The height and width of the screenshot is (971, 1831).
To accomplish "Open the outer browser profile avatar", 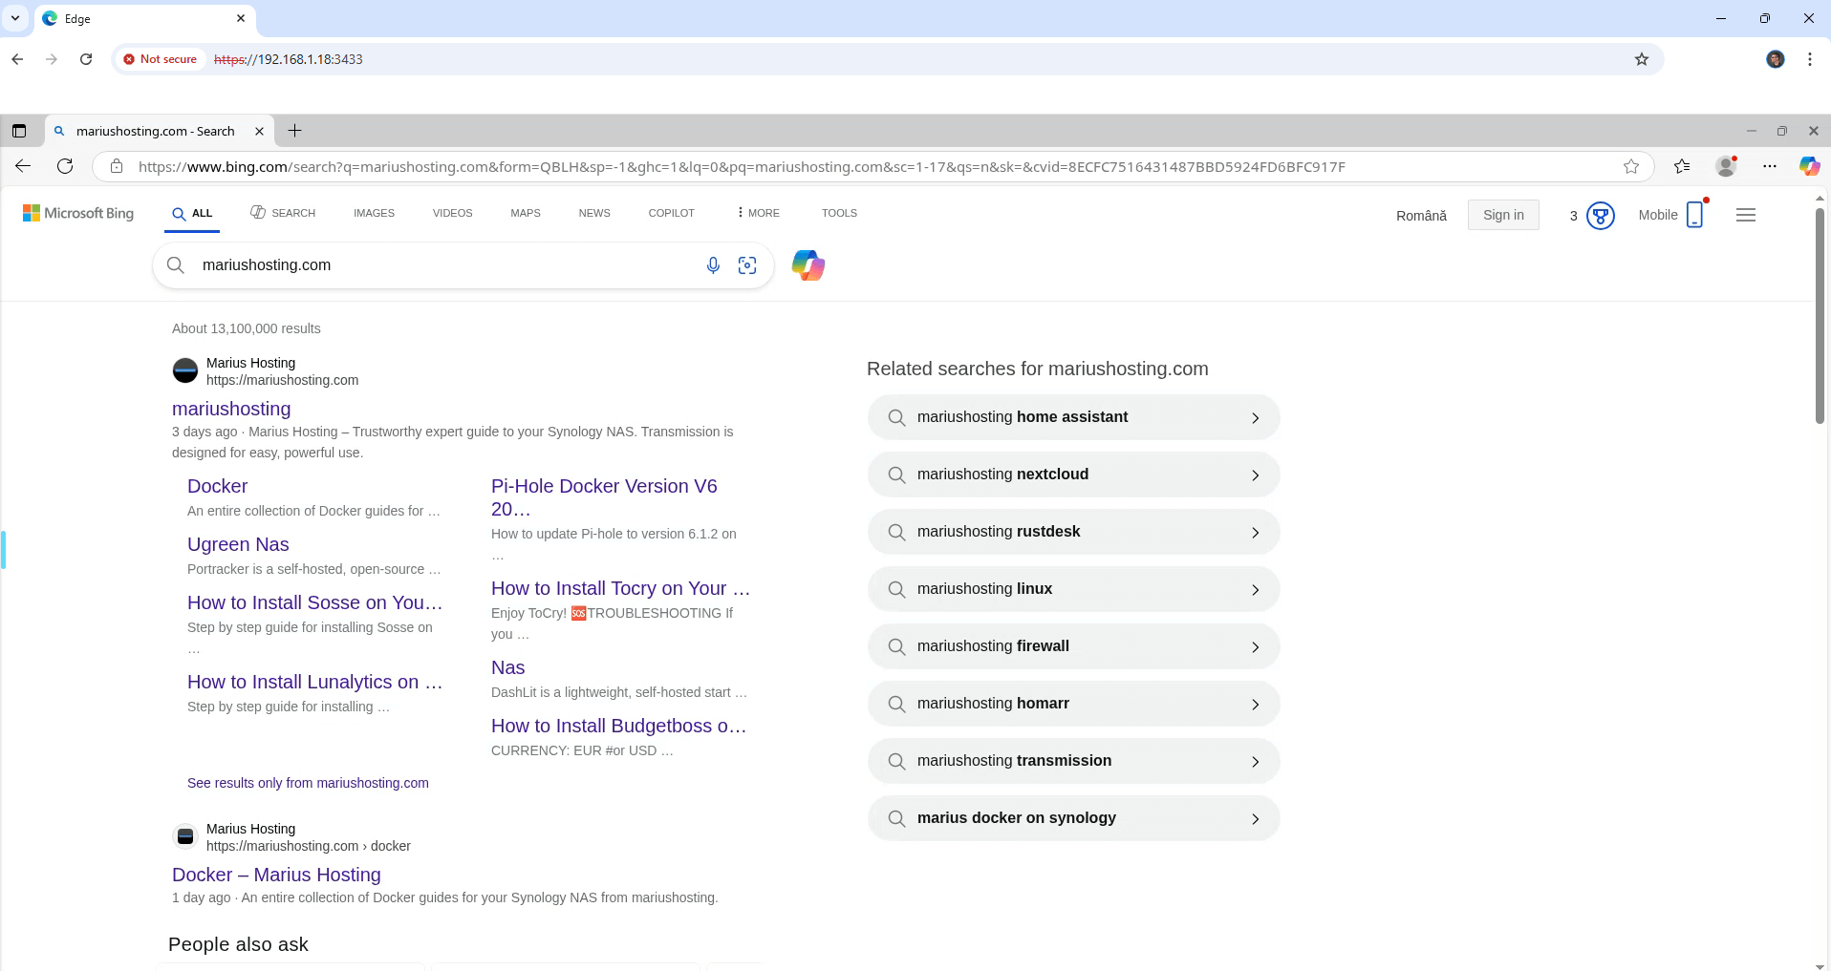I will click(1776, 59).
